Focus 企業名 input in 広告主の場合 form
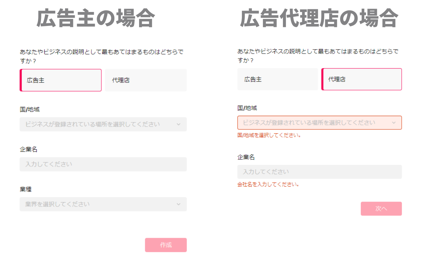 click(x=103, y=164)
